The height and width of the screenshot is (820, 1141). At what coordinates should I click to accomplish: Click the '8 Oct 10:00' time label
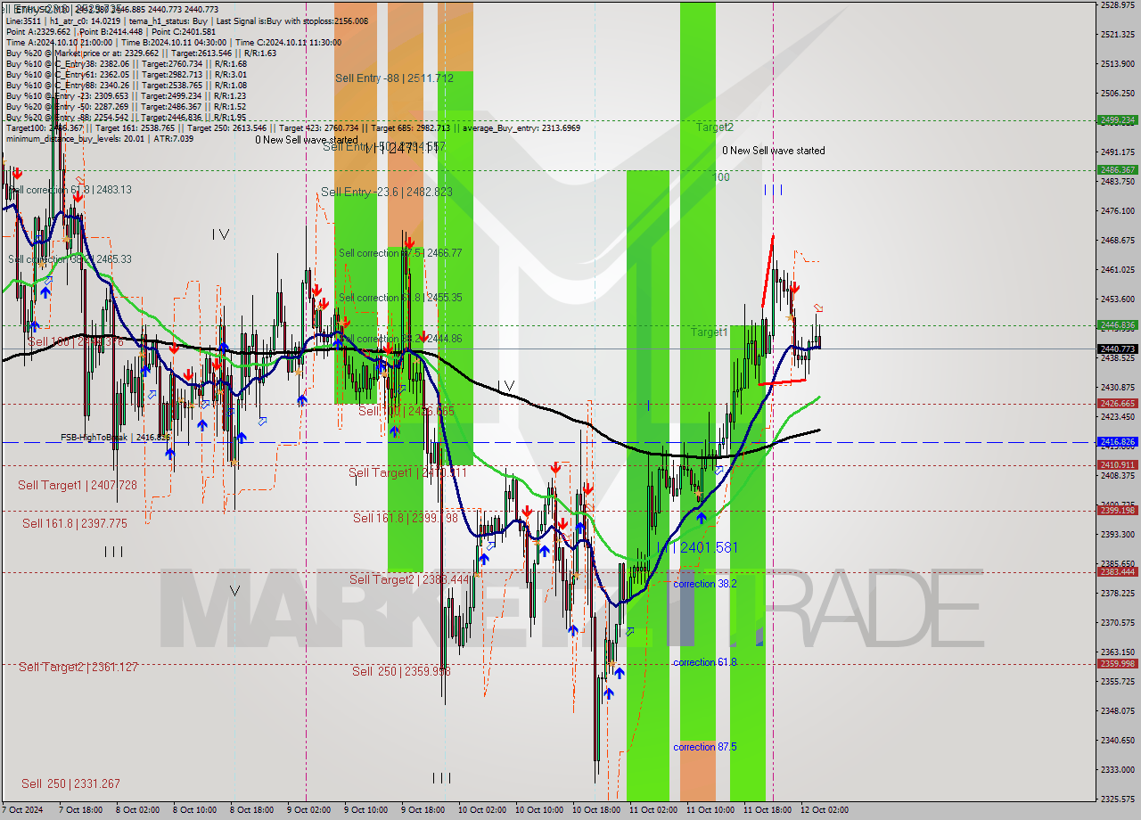pyautogui.click(x=195, y=810)
